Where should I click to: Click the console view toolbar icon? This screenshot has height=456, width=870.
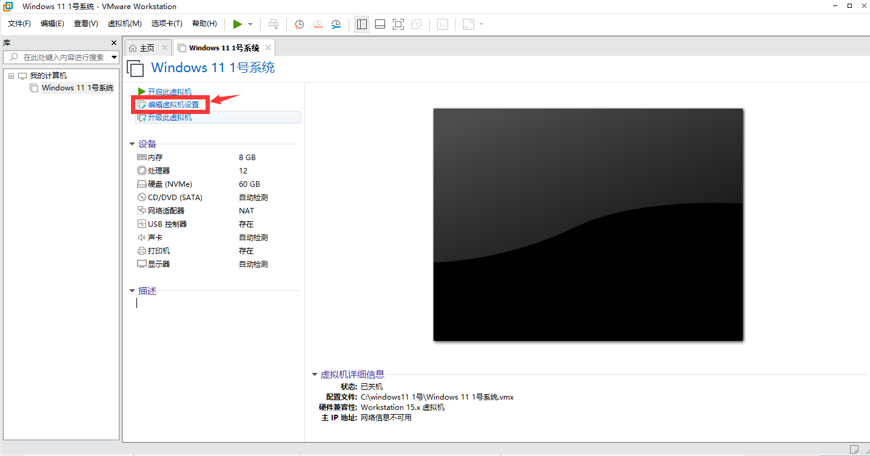[443, 24]
